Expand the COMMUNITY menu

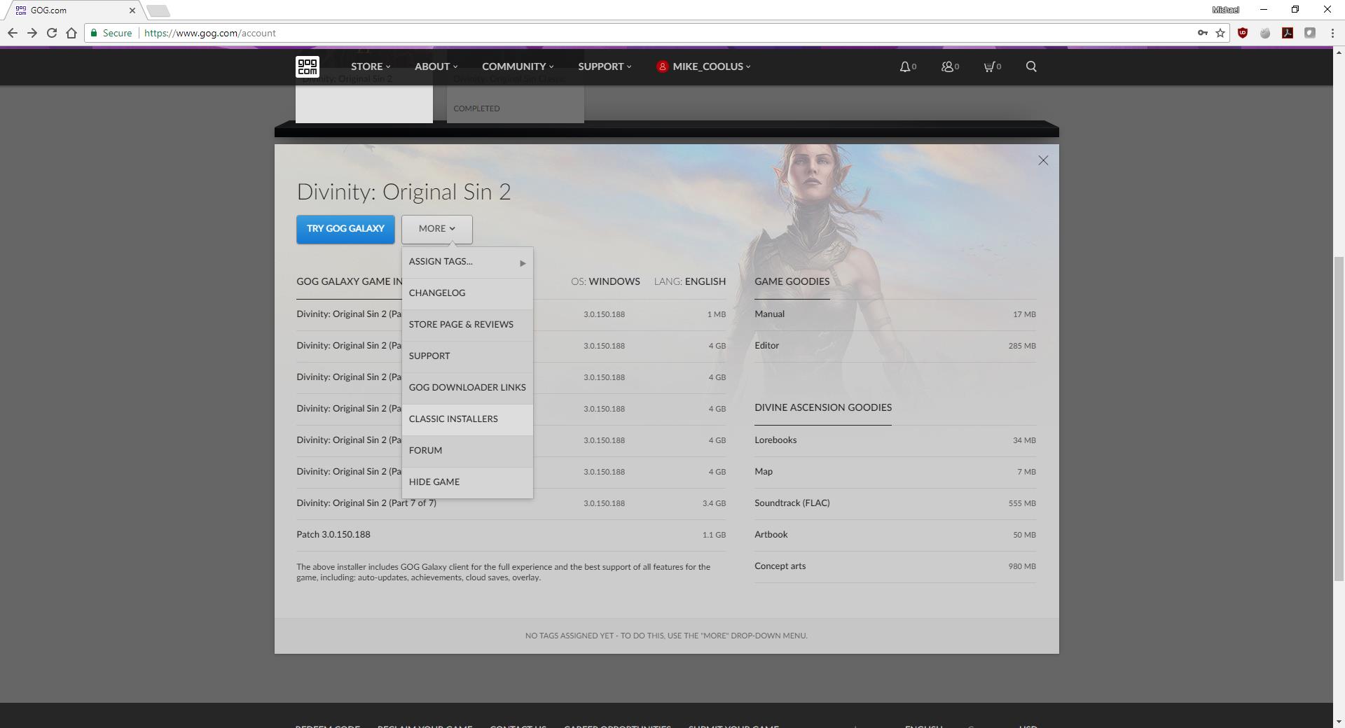coord(518,66)
